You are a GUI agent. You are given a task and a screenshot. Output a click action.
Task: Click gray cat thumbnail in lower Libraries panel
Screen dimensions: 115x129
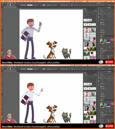[93, 94]
